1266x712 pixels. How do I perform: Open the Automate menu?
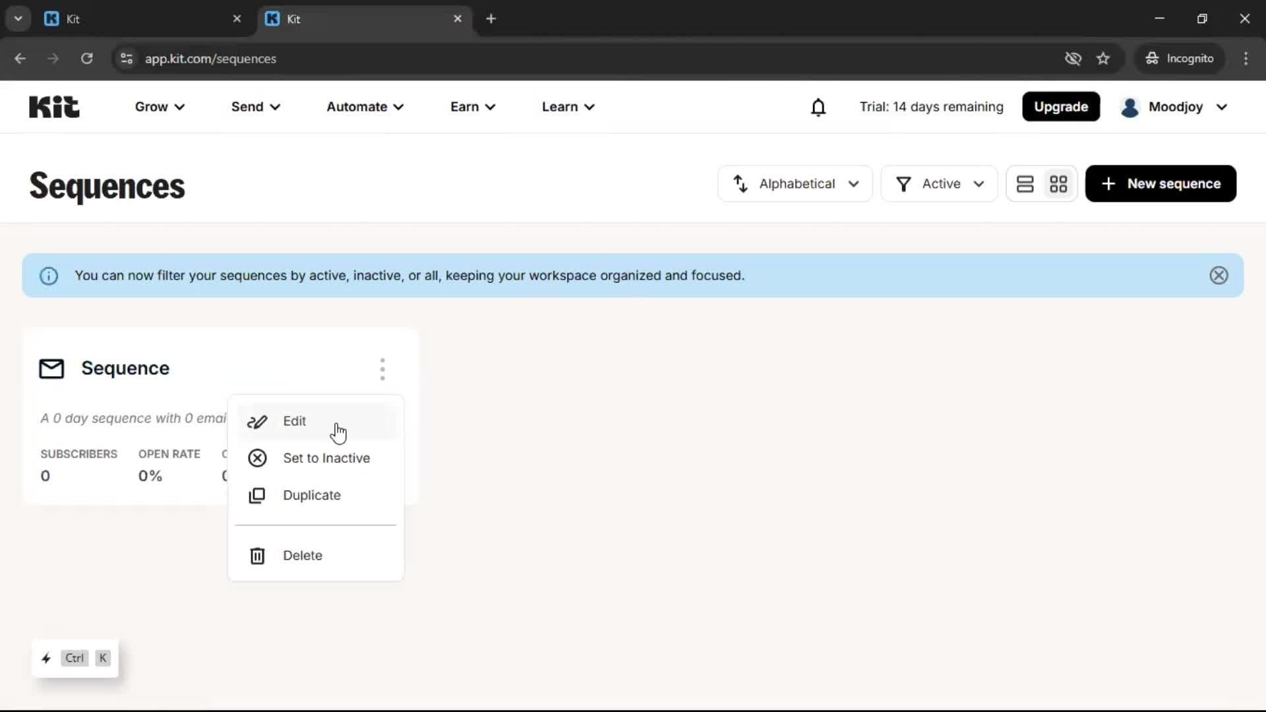coord(365,106)
